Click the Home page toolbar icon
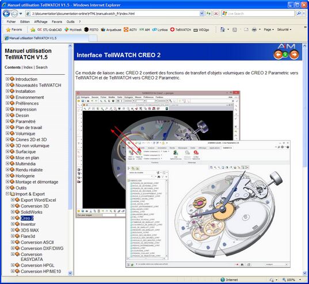 (x=223, y=29)
